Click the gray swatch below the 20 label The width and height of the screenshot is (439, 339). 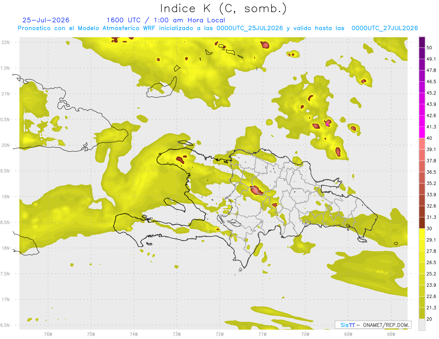(422, 324)
